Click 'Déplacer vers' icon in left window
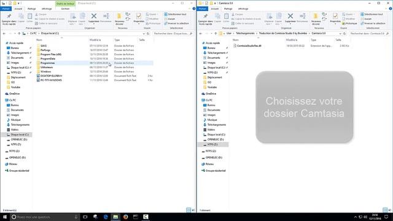The width and height of the screenshot is (393, 221). pyautogui.click(x=73, y=17)
